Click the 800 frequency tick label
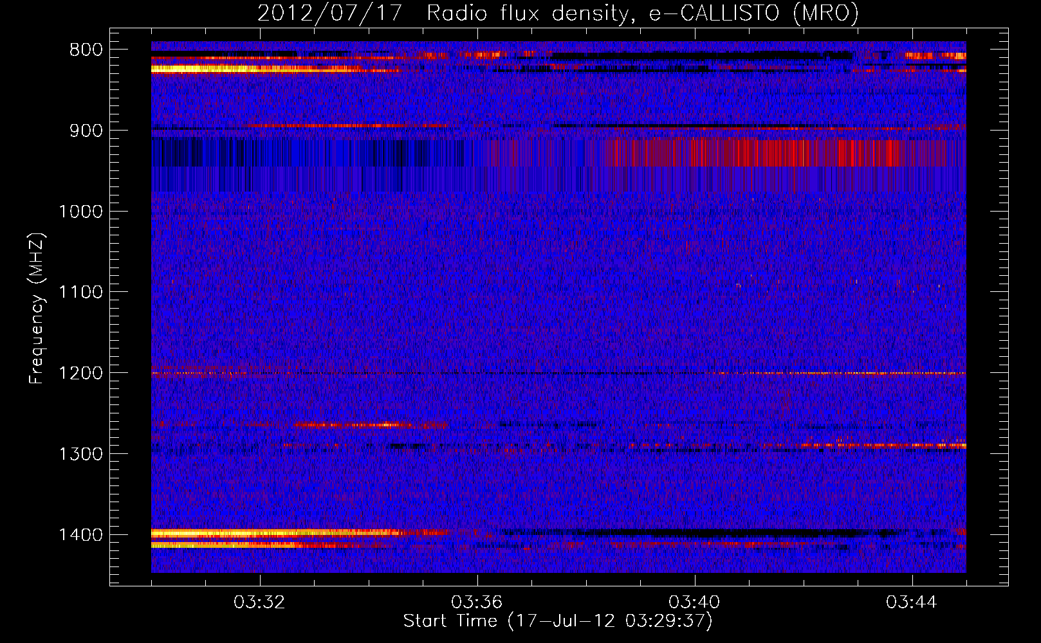 click(x=86, y=50)
